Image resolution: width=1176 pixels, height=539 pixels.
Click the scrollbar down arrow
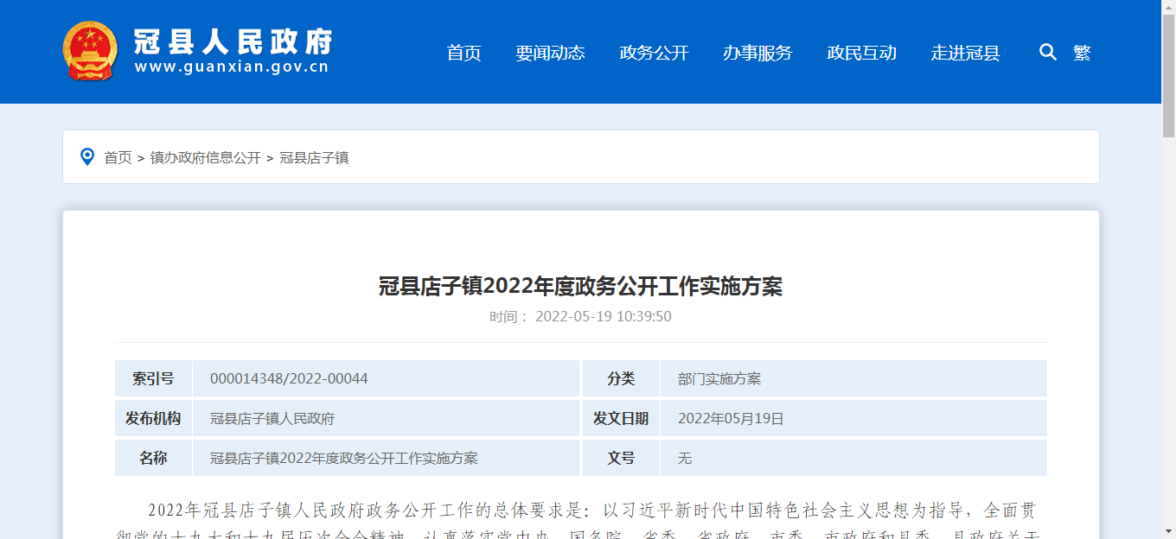pyautogui.click(x=1168, y=531)
